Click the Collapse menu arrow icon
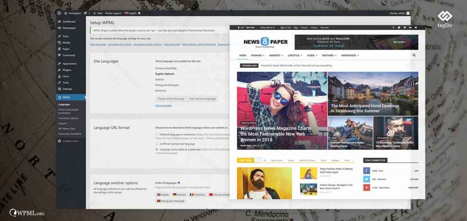This screenshot has height=221, width=467. 60,141
